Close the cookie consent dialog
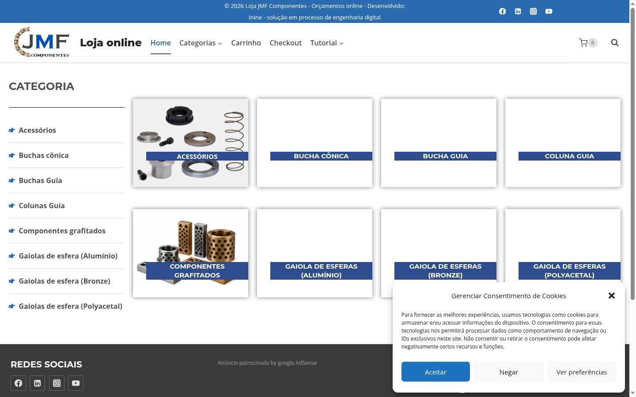 tap(612, 296)
